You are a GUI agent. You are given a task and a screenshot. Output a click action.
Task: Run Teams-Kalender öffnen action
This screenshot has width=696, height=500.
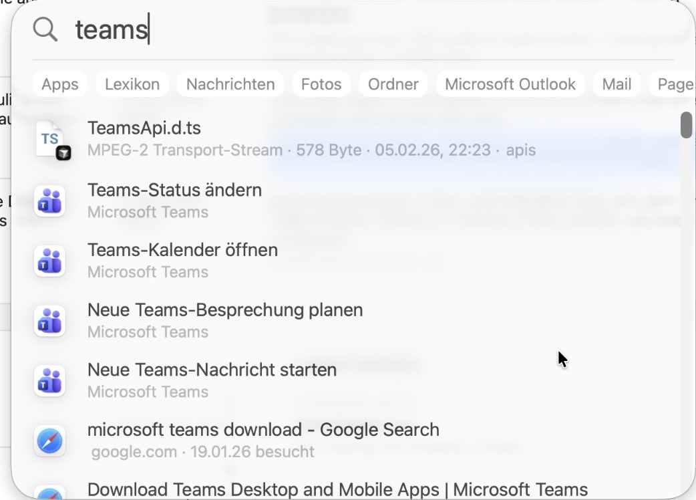pyautogui.click(x=353, y=261)
